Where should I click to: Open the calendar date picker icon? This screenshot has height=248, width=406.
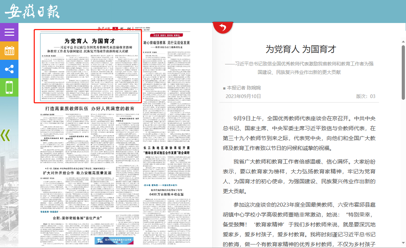pos(9,51)
